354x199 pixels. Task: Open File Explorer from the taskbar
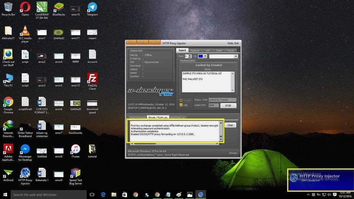114,195
